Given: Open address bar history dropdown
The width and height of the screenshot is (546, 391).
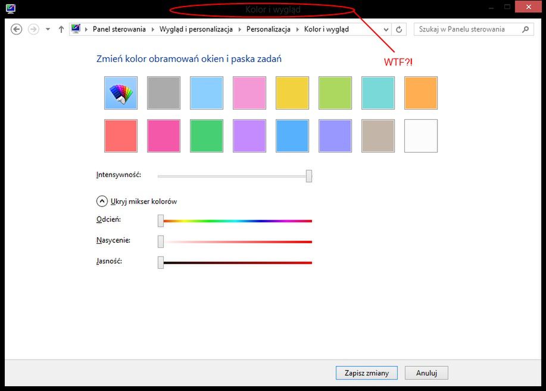Looking at the screenshot, I should (386, 30).
